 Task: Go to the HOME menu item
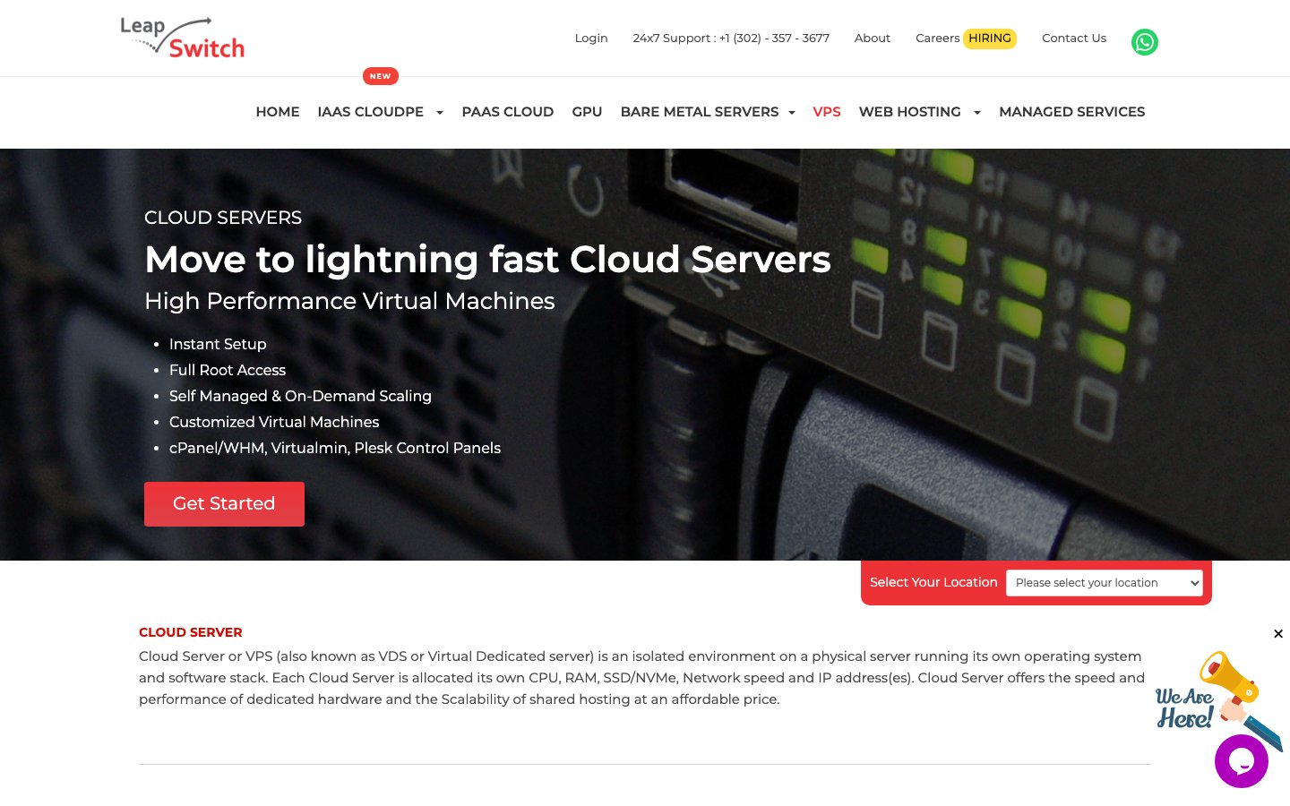[278, 112]
